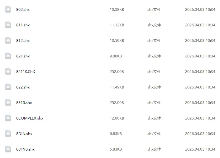Select the icon beside 8DINB.shx
The height and width of the screenshot is (158, 220).
tap(8, 149)
